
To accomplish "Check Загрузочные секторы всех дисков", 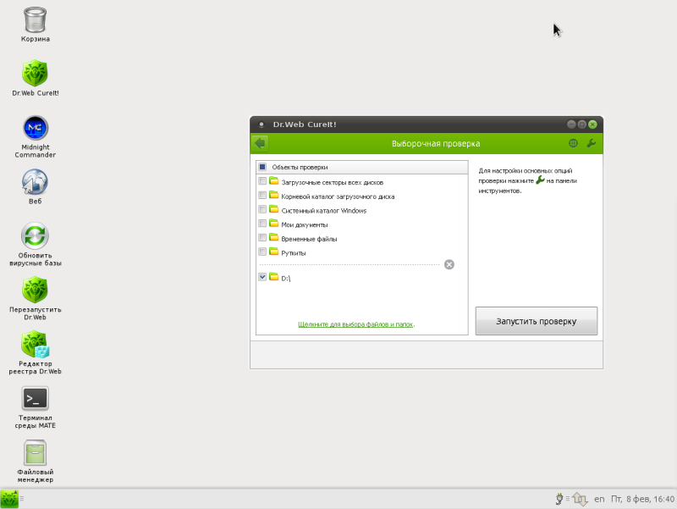I will click(x=262, y=181).
